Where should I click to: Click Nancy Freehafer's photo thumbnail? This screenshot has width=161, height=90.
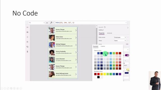(x=52, y=52)
